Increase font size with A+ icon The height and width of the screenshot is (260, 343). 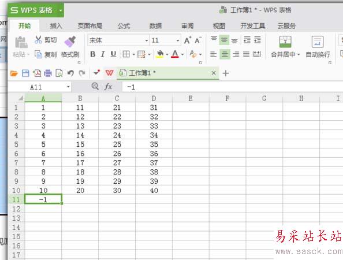188,40
